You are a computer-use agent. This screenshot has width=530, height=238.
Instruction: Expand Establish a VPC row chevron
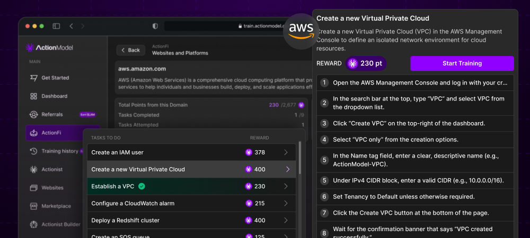pos(286,186)
